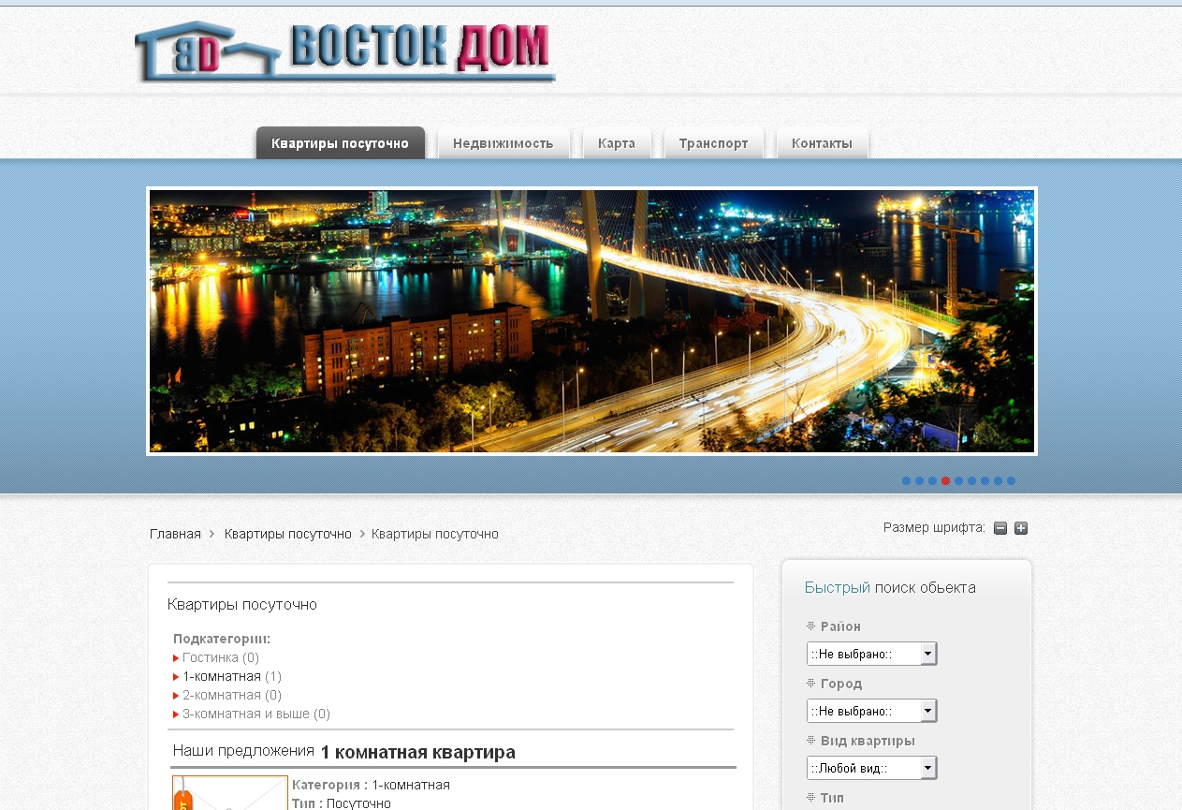Increase font size with plus icon
Image resolution: width=1182 pixels, height=810 pixels.
1021,528
